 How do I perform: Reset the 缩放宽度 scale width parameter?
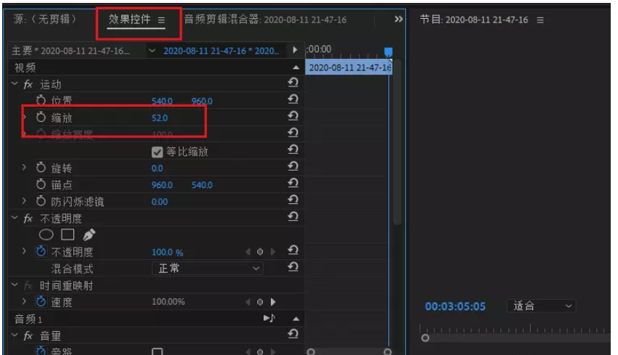click(x=293, y=133)
